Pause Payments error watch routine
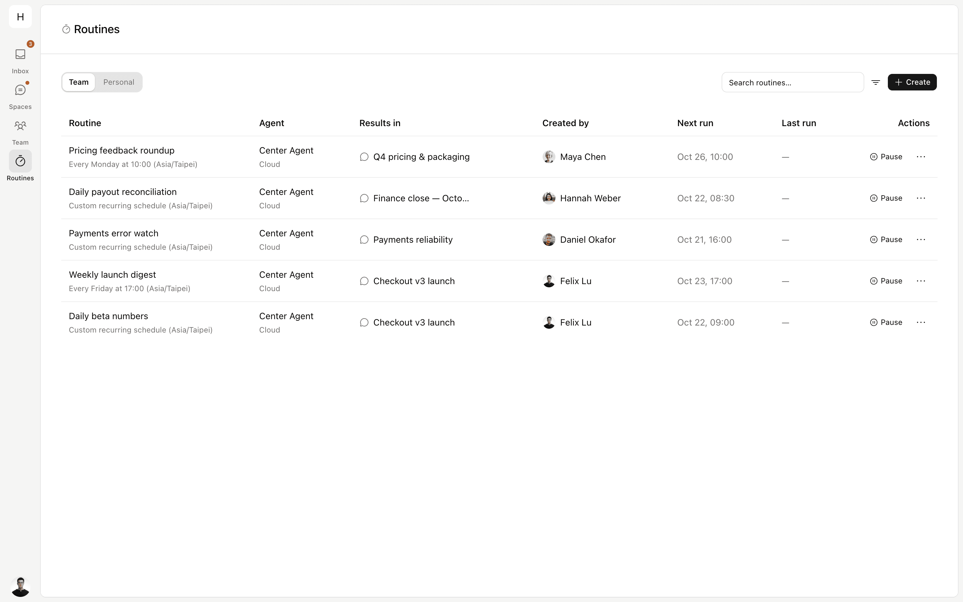The height and width of the screenshot is (602, 963). (886, 240)
